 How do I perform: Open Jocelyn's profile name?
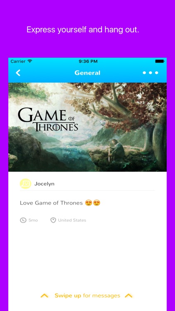pos(44,184)
